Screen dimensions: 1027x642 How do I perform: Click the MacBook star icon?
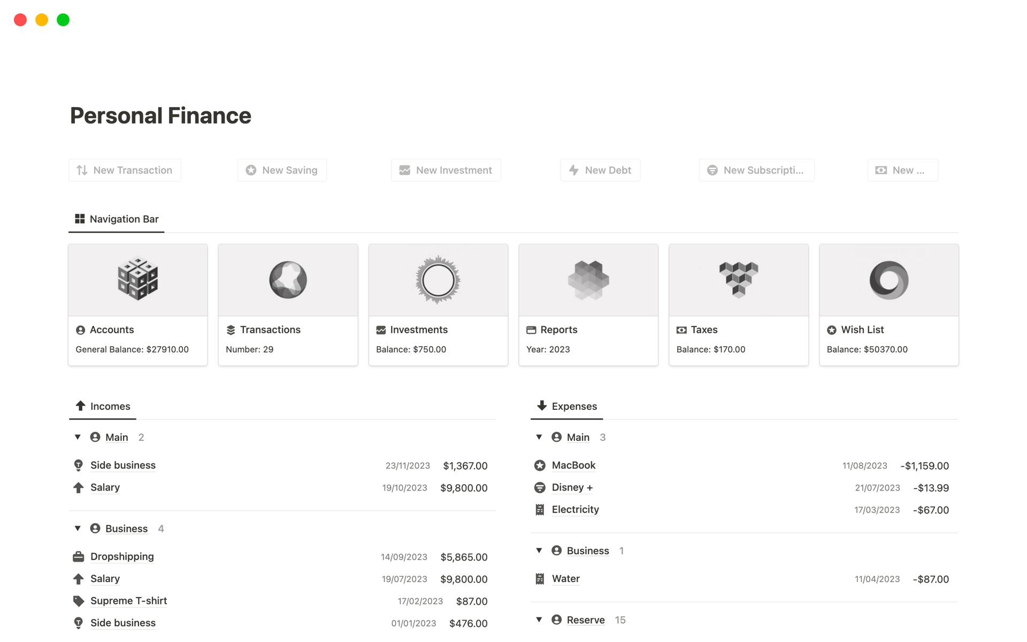(540, 465)
